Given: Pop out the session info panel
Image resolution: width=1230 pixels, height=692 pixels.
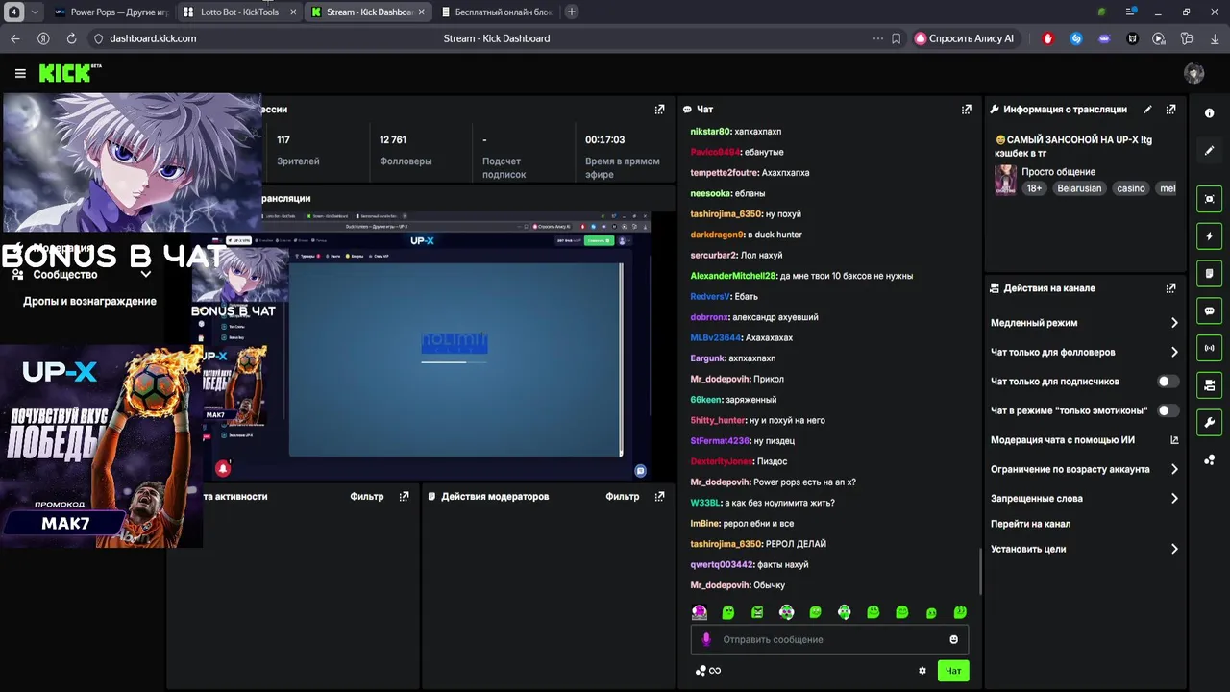Looking at the screenshot, I should pos(659,110).
